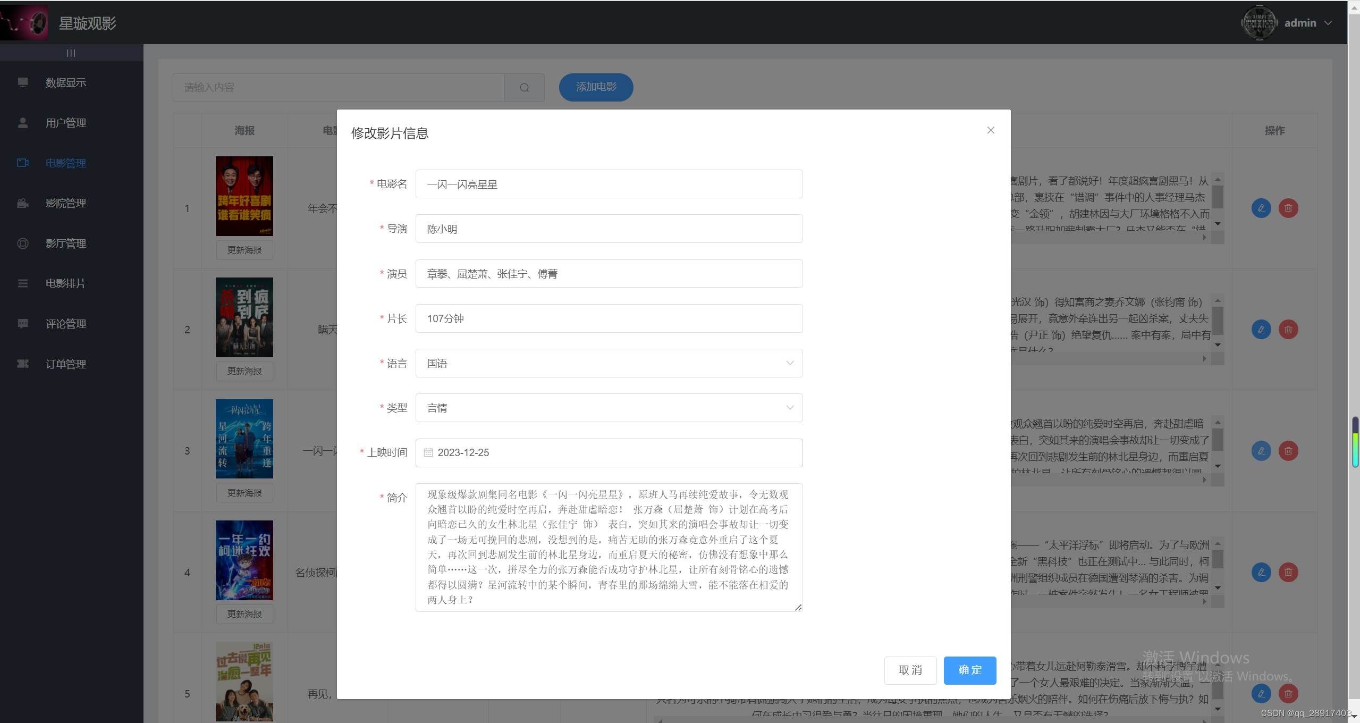
Task: Click the 取消 cancel button
Action: point(910,670)
